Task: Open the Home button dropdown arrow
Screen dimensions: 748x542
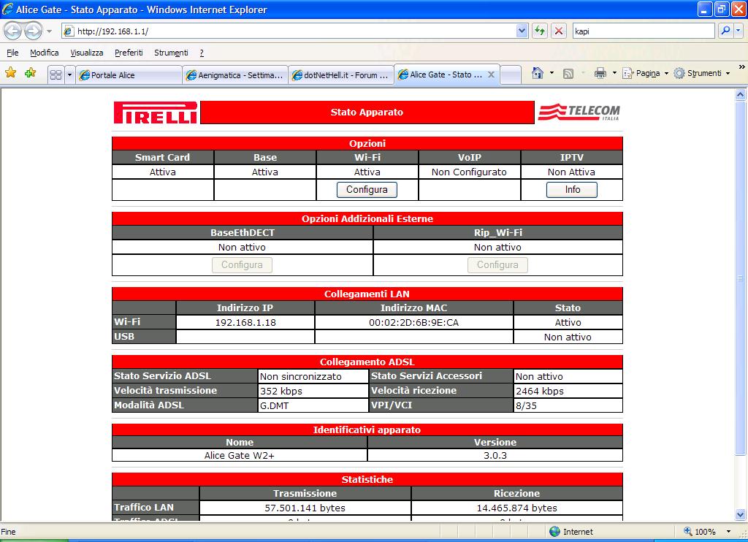Action: click(x=552, y=73)
